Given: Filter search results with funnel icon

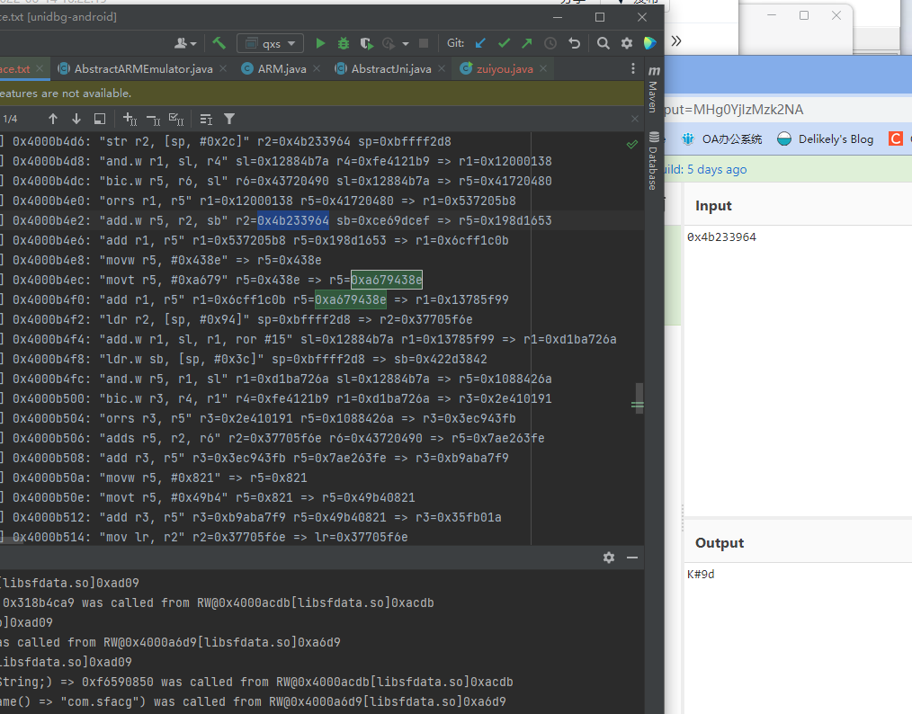Looking at the screenshot, I should tap(229, 120).
